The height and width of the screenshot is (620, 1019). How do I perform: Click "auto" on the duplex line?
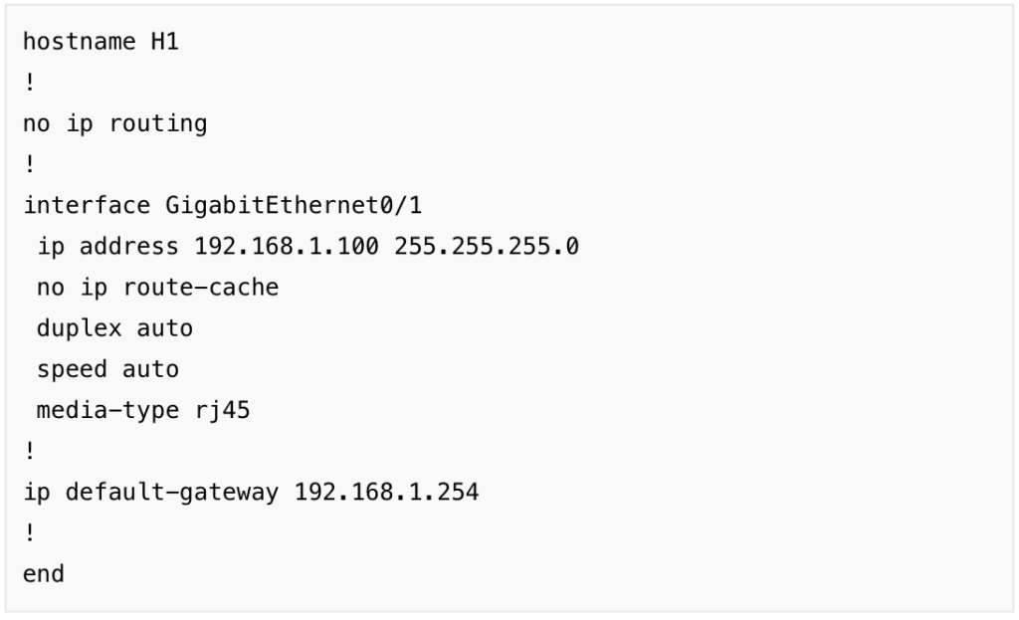point(164,328)
